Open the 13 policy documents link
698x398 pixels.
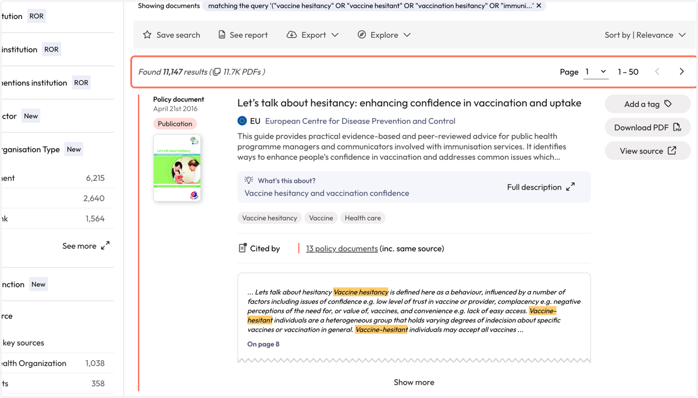[x=342, y=248]
